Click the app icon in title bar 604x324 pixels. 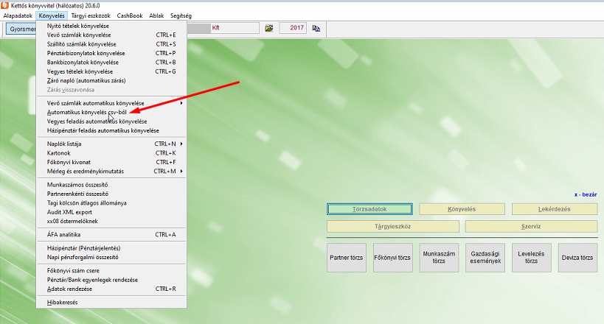tap(6, 5)
